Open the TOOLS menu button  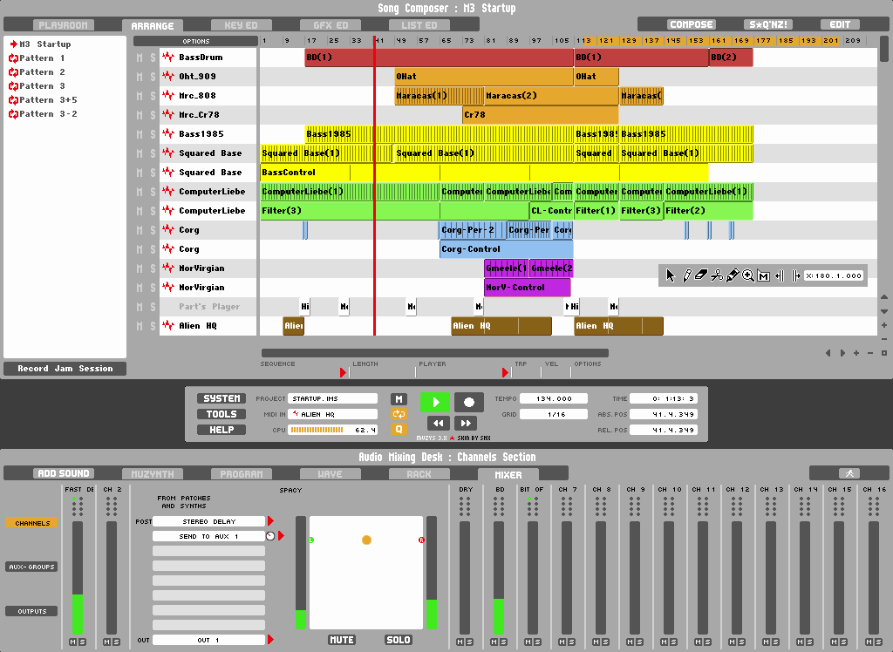(222, 414)
